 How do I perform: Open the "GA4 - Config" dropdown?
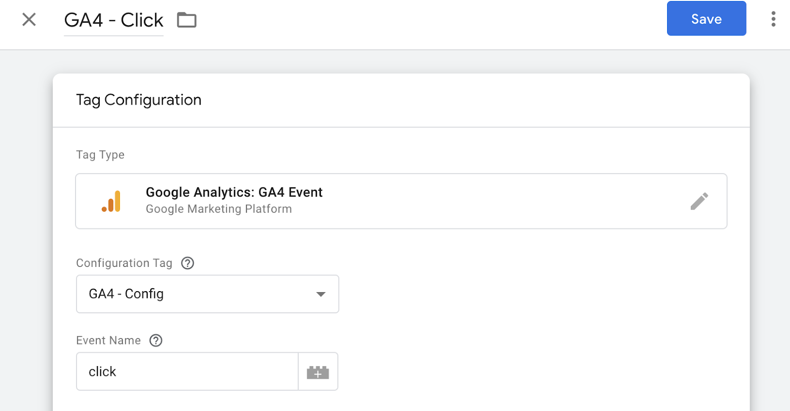207,294
